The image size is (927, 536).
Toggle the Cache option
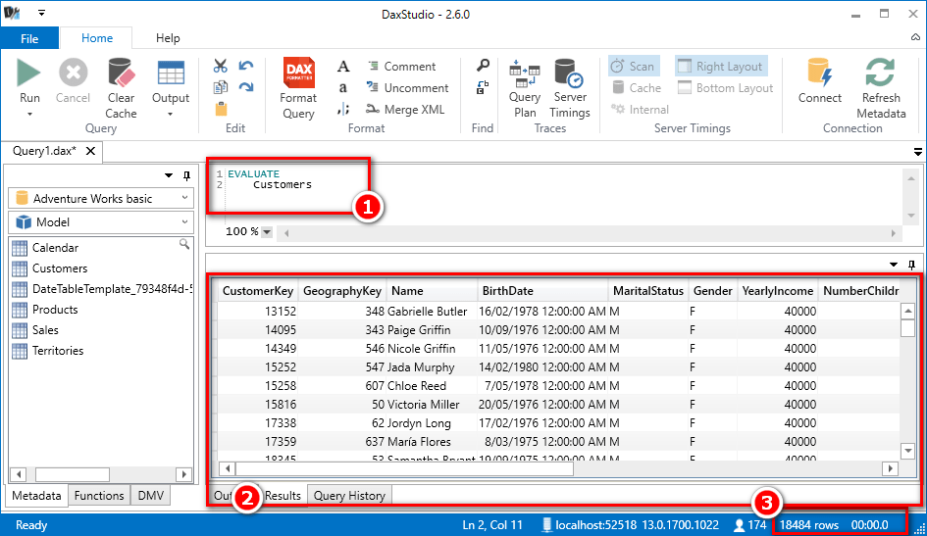pyautogui.click(x=637, y=88)
